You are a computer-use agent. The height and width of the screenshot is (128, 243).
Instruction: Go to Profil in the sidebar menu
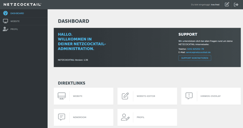(x=14, y=29)
